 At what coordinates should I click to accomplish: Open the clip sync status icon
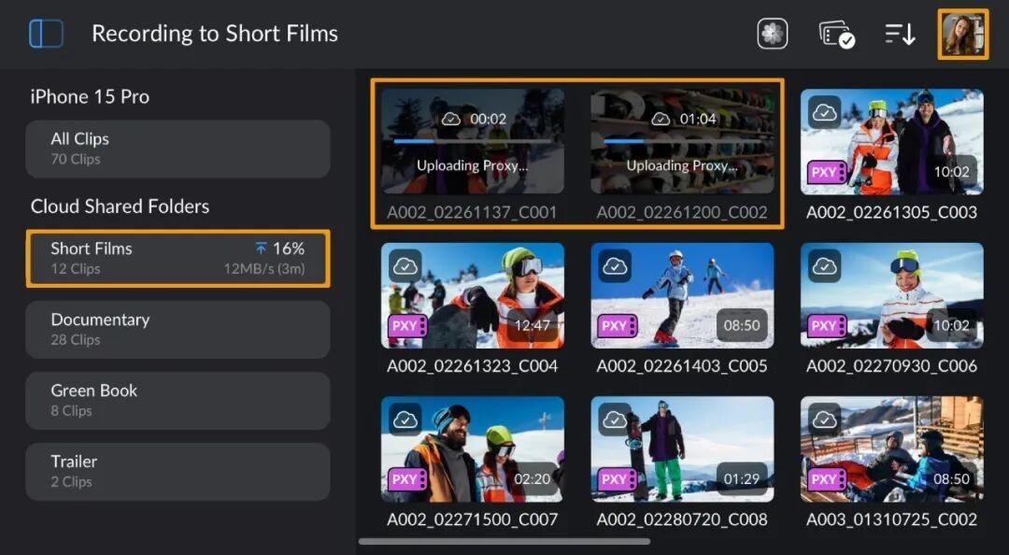point(836,35)
